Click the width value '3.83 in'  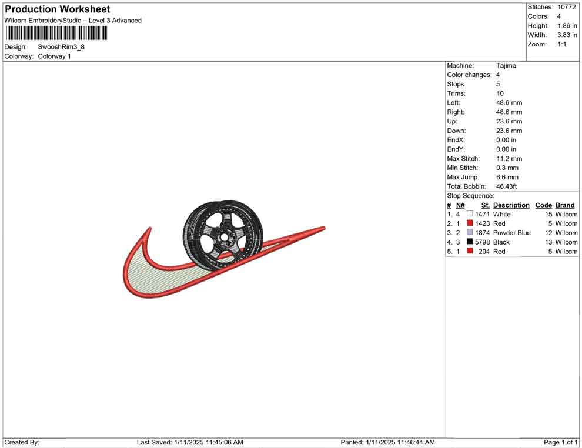[567, 35]
